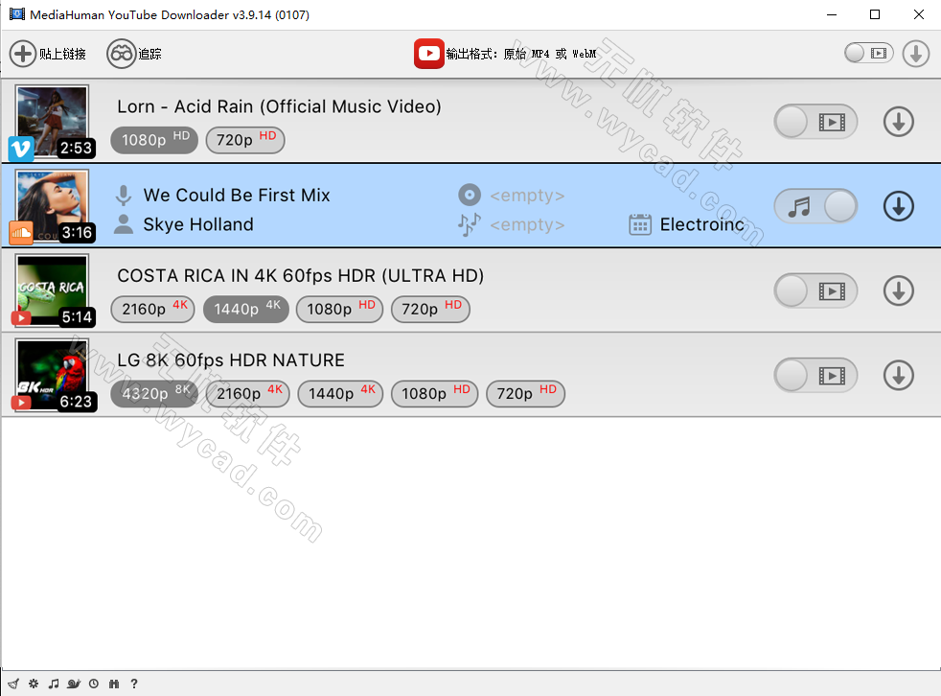Click the music note icon in status bar

(x=53, y=684)
